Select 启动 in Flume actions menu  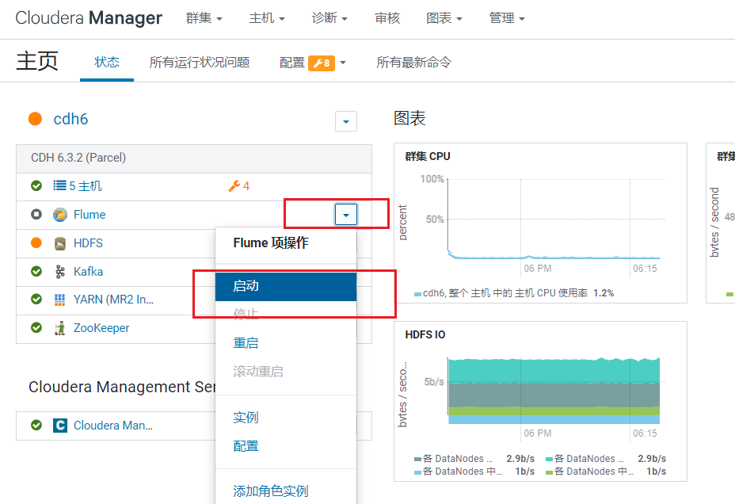pos(286,286)
